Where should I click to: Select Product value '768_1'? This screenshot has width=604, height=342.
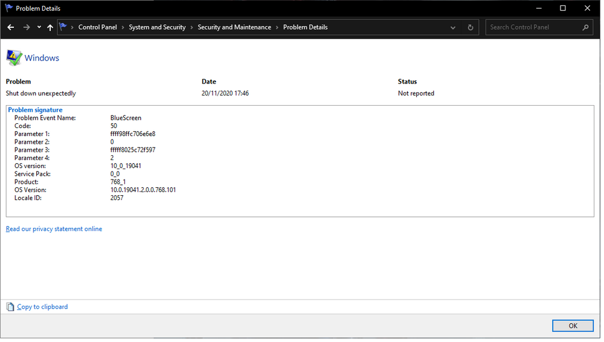tap(118, 182)
